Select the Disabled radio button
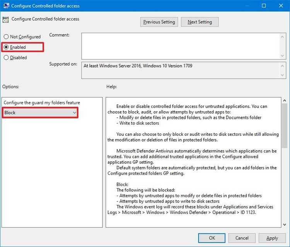290x247 pixels. tap(6, 58)
